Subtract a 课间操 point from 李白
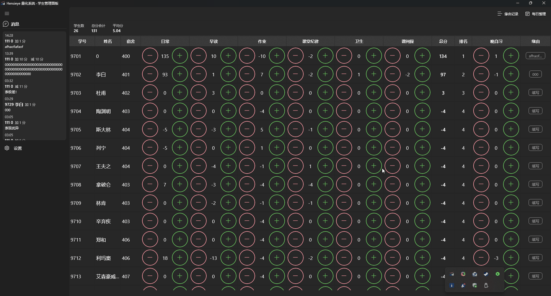Screen dimensions: 551x296 point(393,75)
